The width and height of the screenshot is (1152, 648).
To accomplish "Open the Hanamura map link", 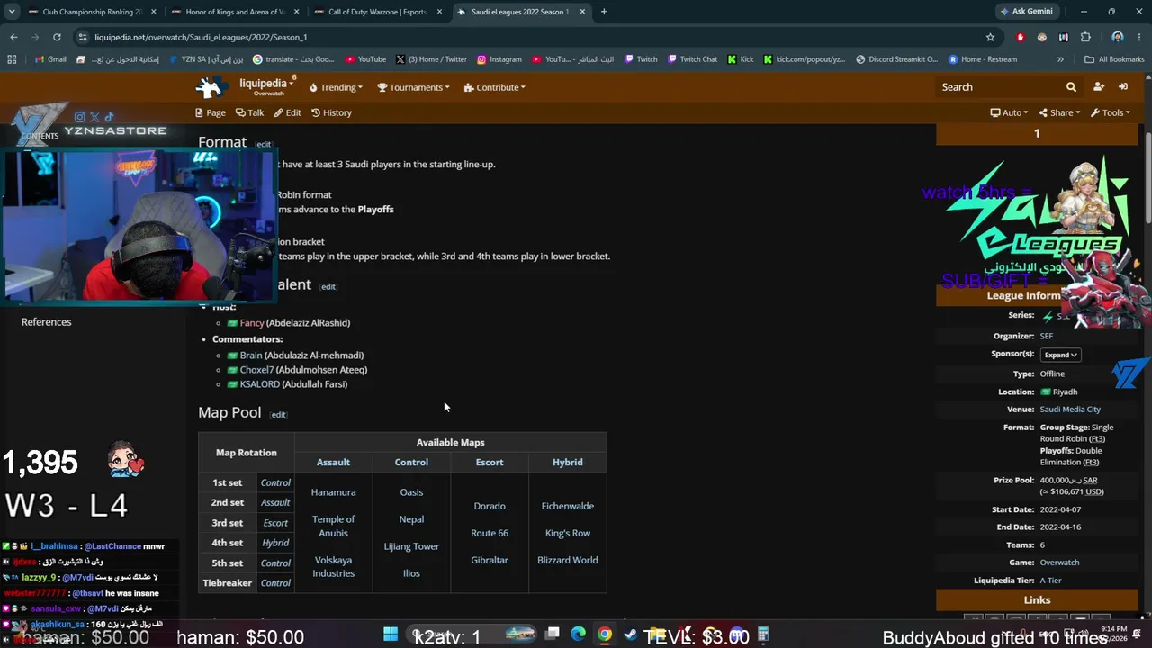I will click(x=333, y=491).
